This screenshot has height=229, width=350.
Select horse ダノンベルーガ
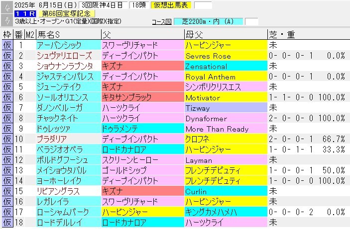[69, 108]
